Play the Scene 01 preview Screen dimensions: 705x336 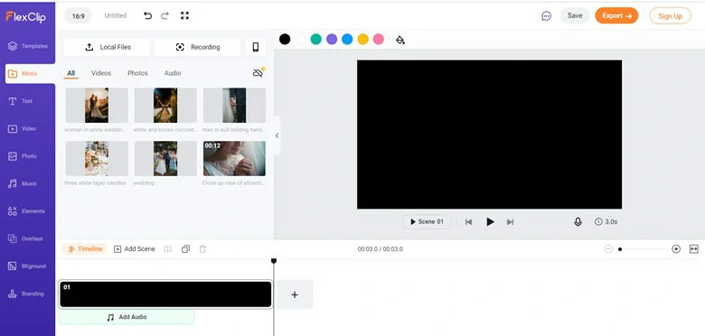(427, 222)
